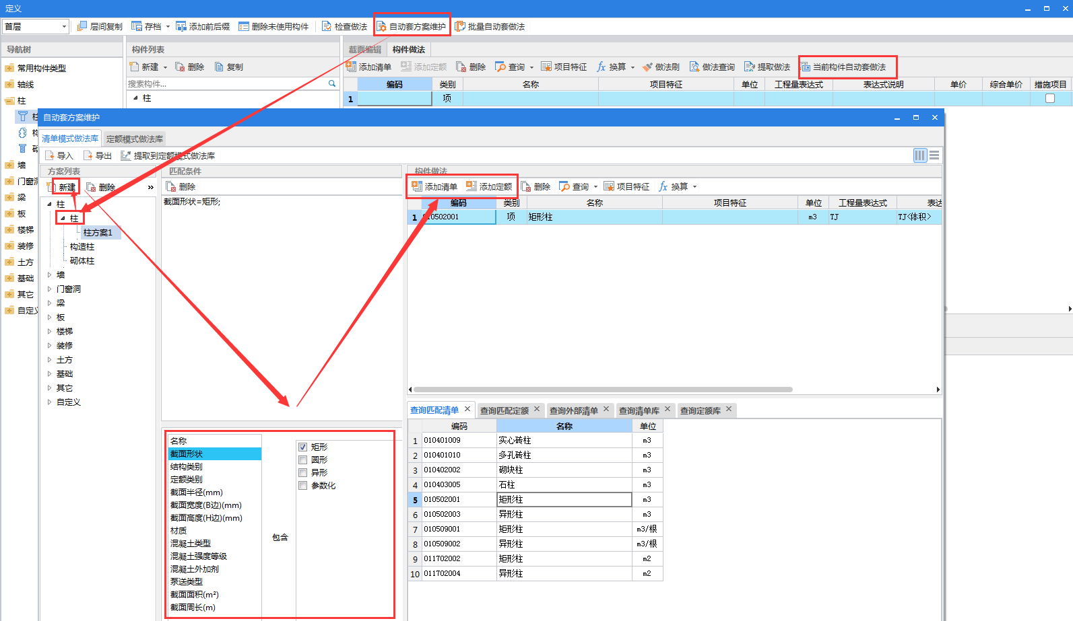This screenshot has width=1073, height=621.
Task: Click the 搜索构件 input field
Action: (x=226, y=83)
